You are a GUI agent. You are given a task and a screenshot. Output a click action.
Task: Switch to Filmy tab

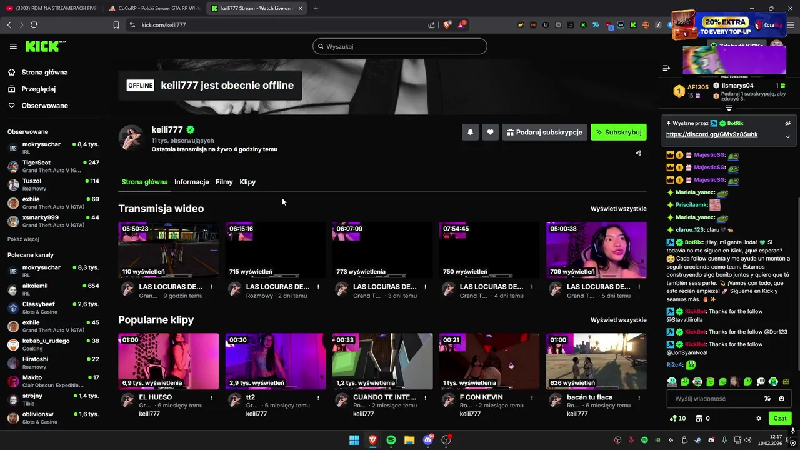click(x=224, y=182)
